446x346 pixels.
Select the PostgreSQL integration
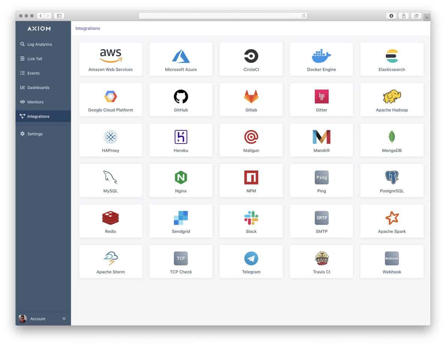pyautogui.click(x=392, y=180)
